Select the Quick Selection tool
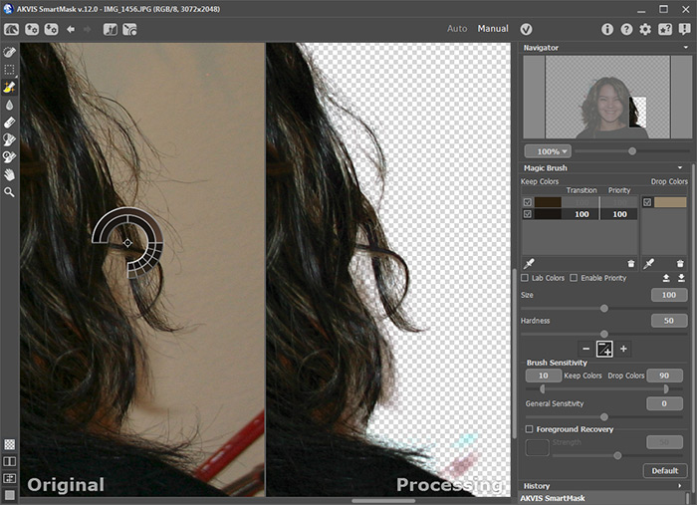The width and height of the screenshot is (697, 505). [9, 53]
